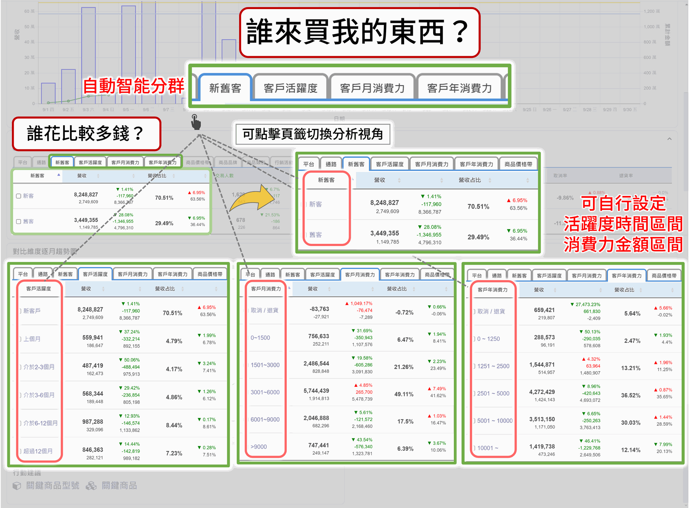Click 取消 / 退貨 row in 客戶年消費力 table
The height and width of the screenshot is (508, 696).
point(491,311)
